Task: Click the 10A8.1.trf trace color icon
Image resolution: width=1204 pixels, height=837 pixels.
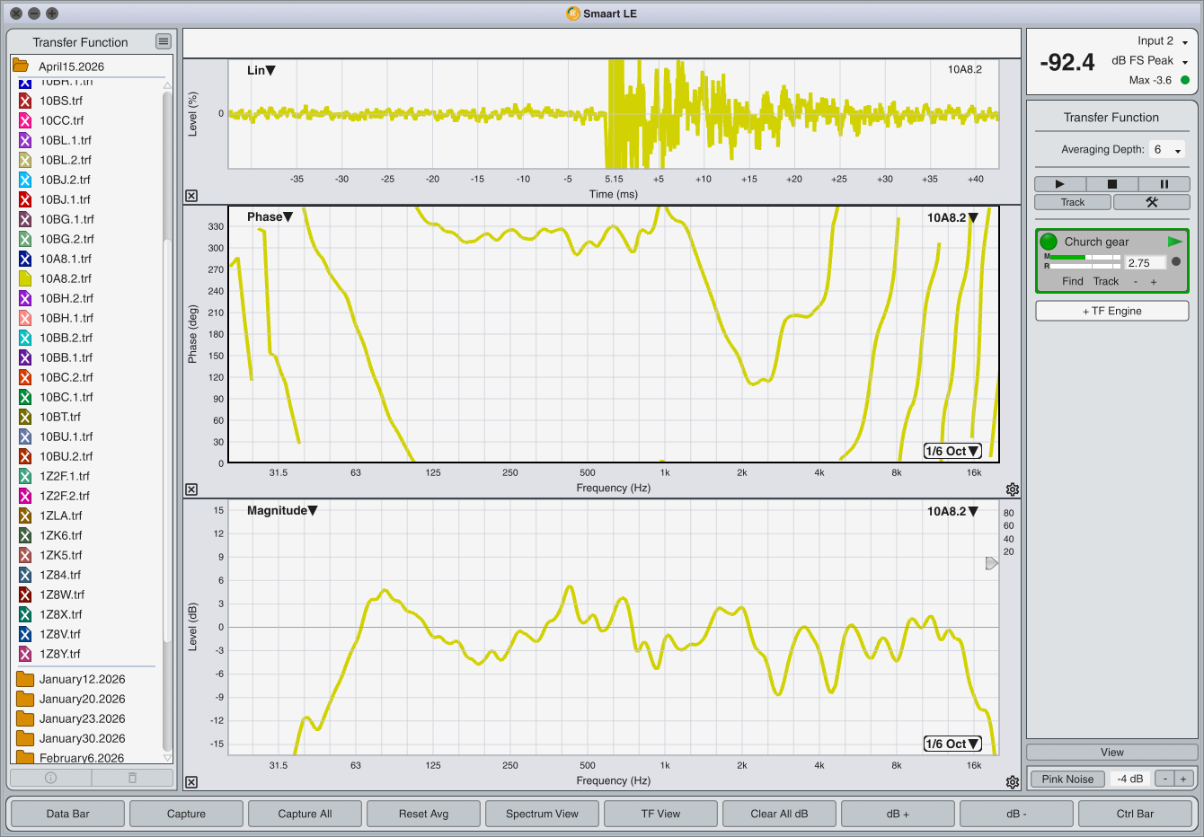Action: click(25, 259)
